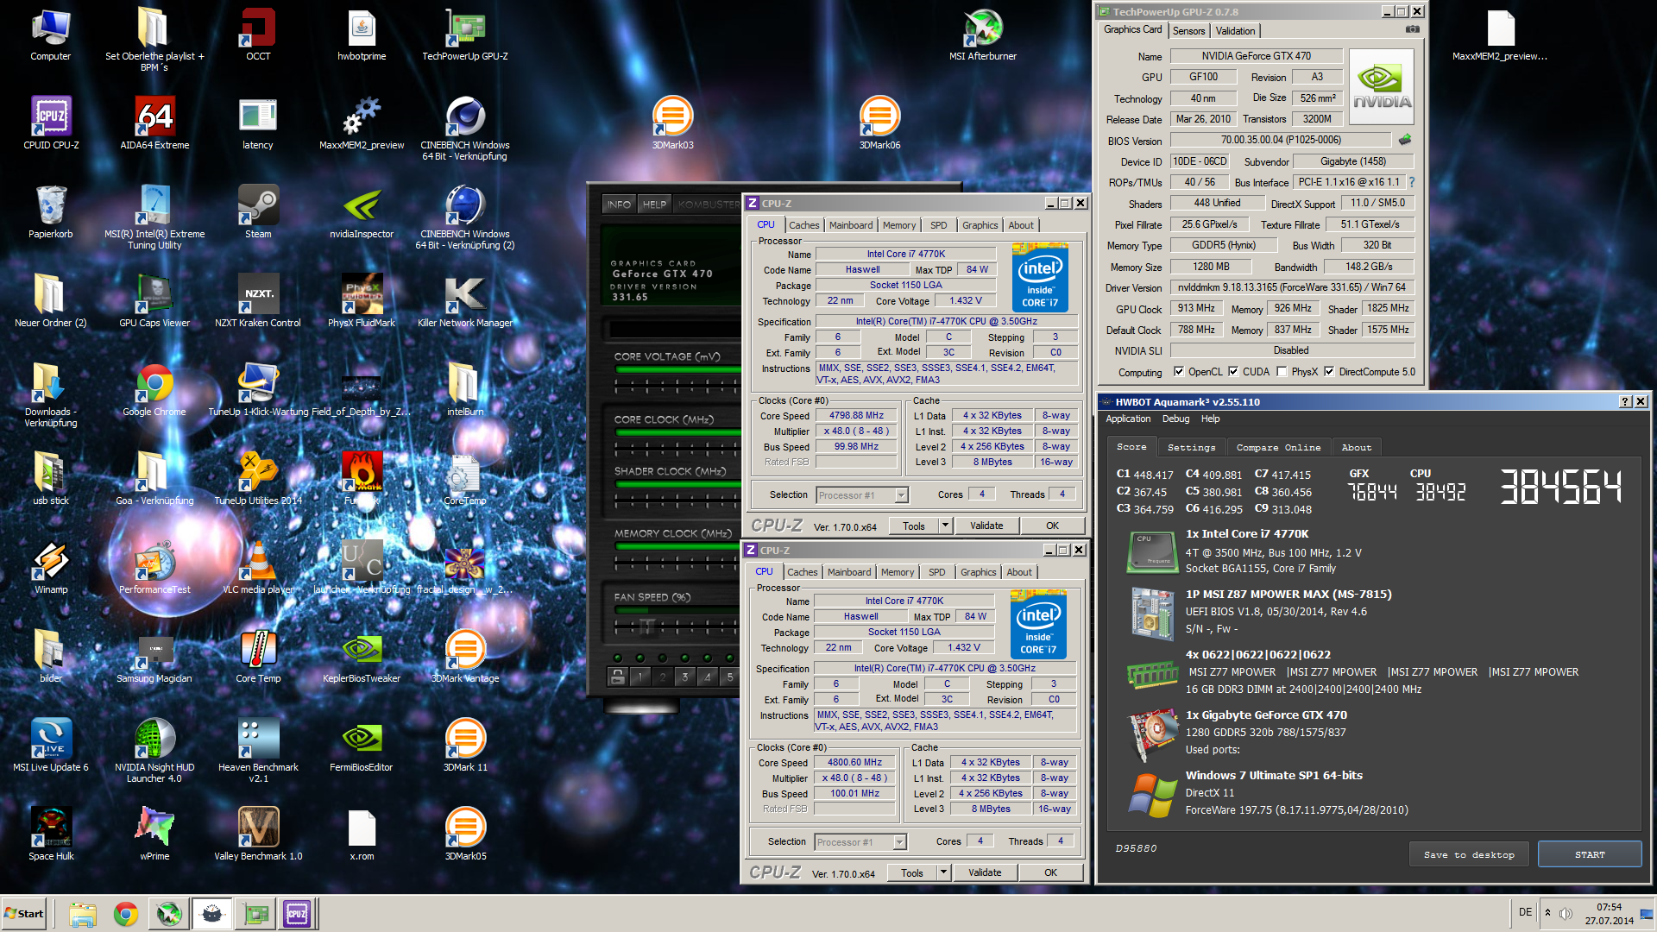This screenshot has height=932, width=1657.
Task: Open the 3DMark Vantage shortcut
Action: click(465, 658)
